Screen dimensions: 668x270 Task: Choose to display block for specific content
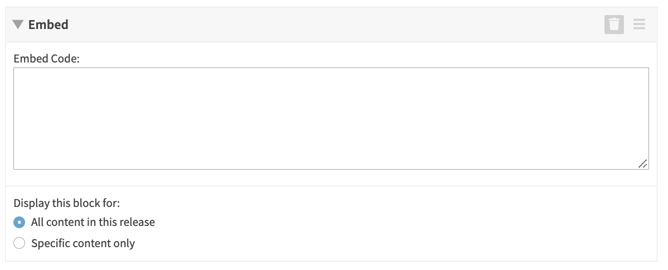(20, 243)
